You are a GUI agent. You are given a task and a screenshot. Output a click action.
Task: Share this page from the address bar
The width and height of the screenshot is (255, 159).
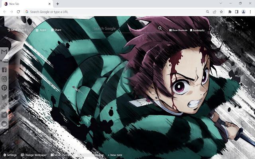point(214,12)
